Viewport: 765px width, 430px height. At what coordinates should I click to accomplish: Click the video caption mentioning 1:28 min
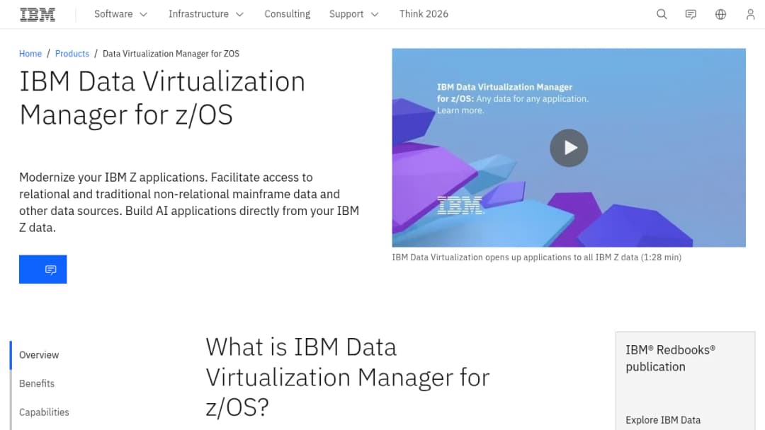(x=537, y=257)
